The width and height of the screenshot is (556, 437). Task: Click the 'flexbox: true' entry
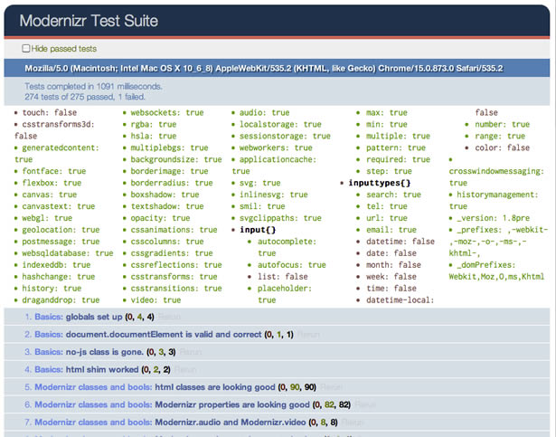point(52,183)
